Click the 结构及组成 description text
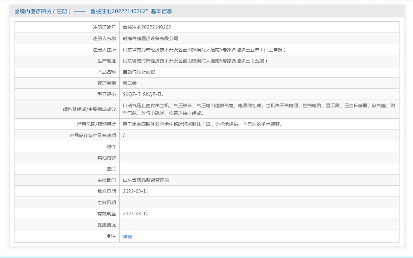The image size is (413, 258). click(259, 109)
